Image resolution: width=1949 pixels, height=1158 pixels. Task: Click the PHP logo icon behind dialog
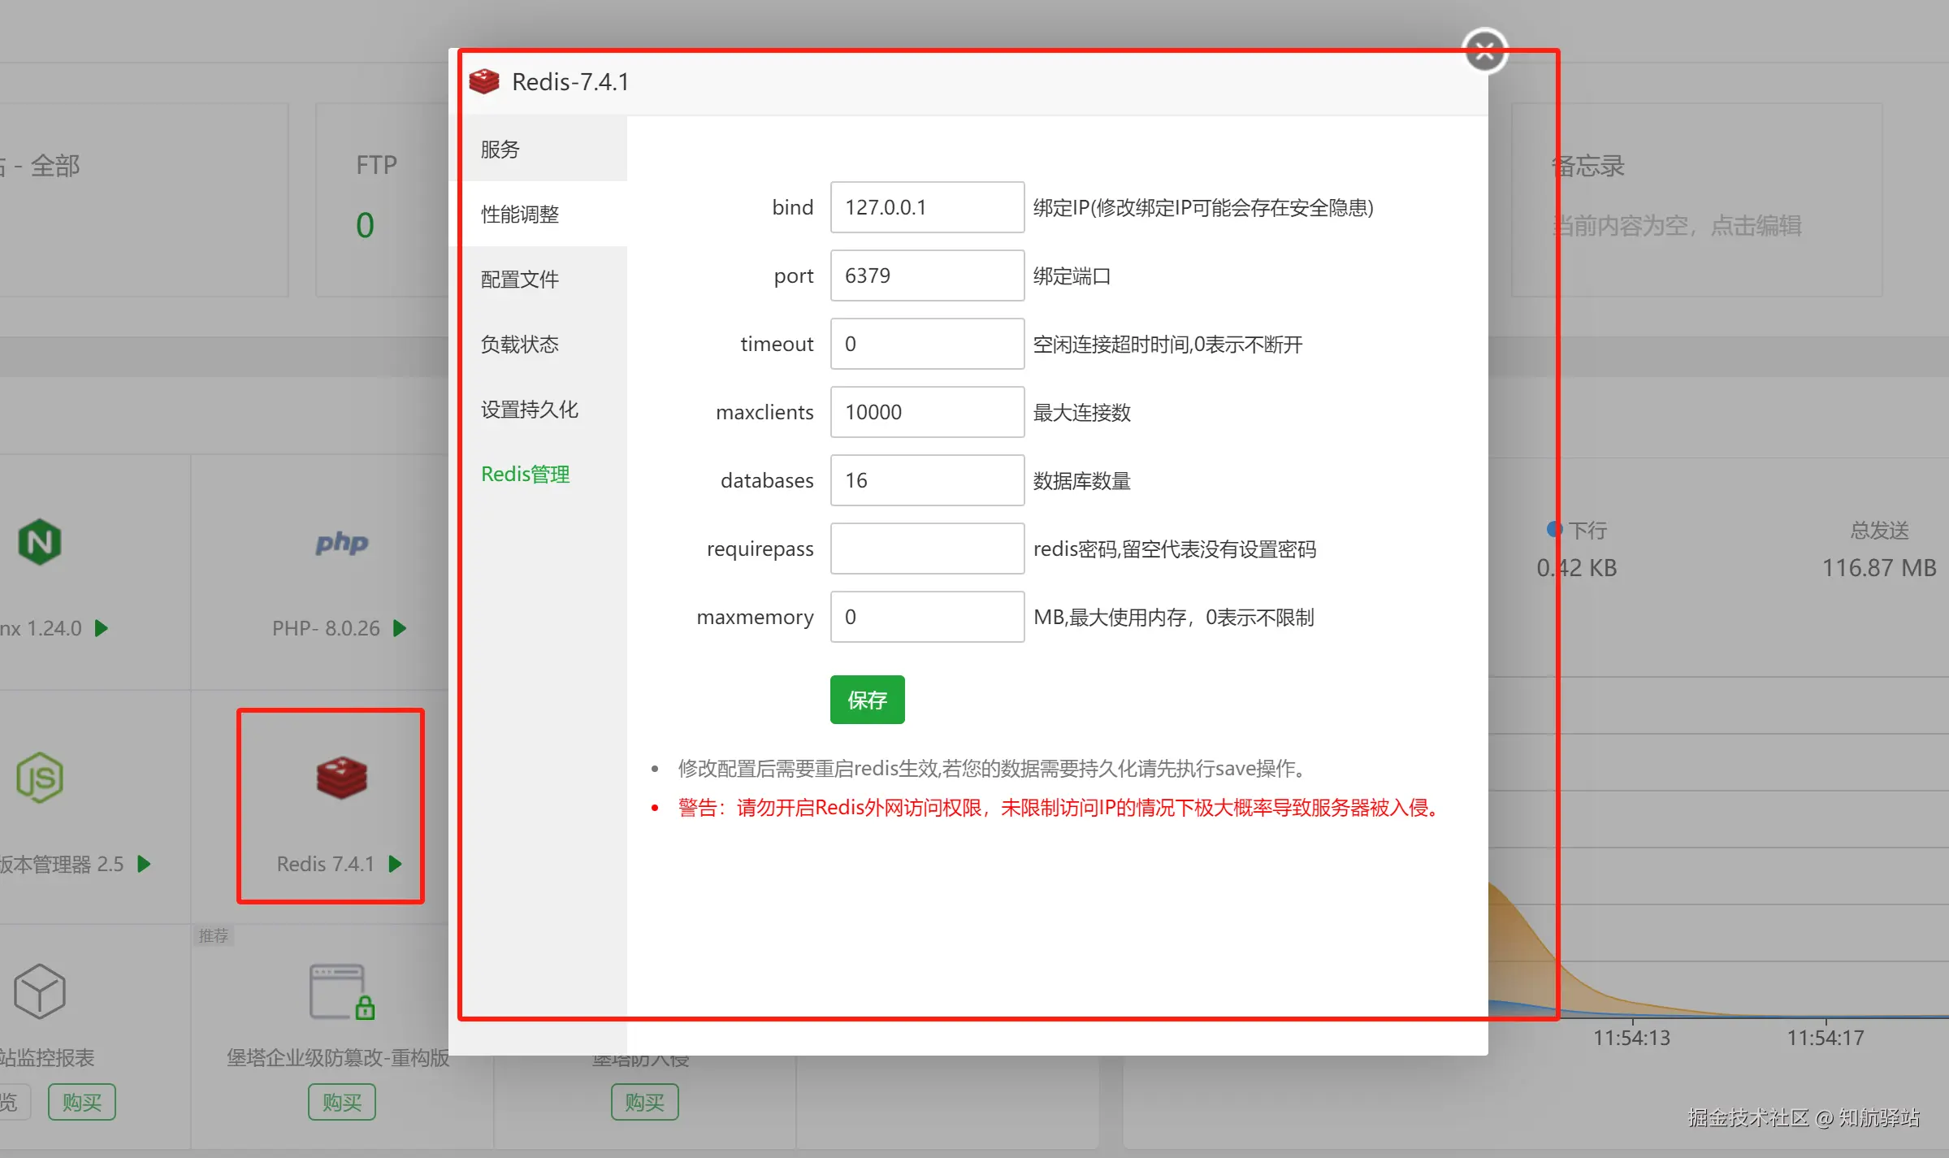click(342, 542)
